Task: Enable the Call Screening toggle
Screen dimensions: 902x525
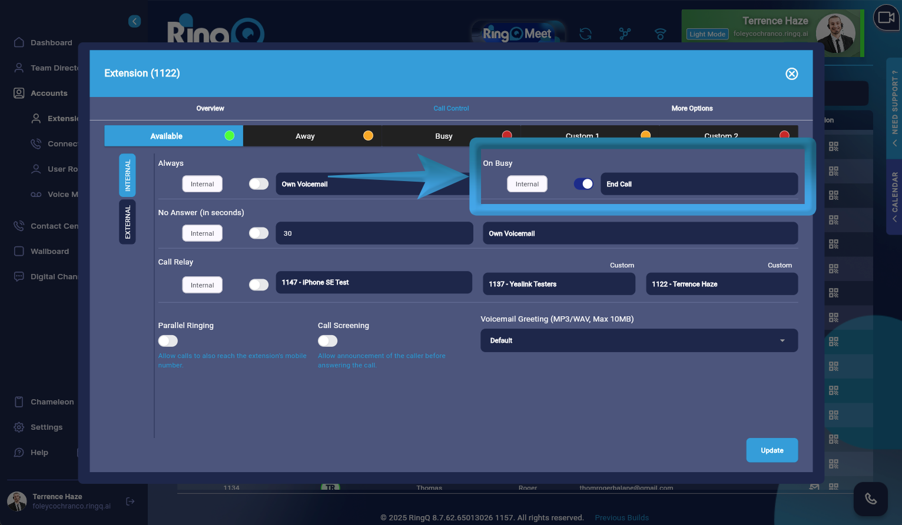Action: point(327,341)
